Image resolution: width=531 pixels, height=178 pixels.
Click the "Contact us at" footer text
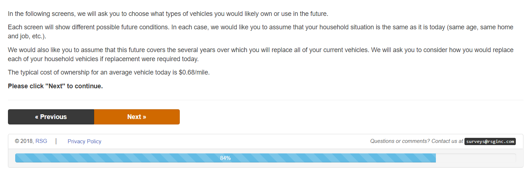pos(447,141)
